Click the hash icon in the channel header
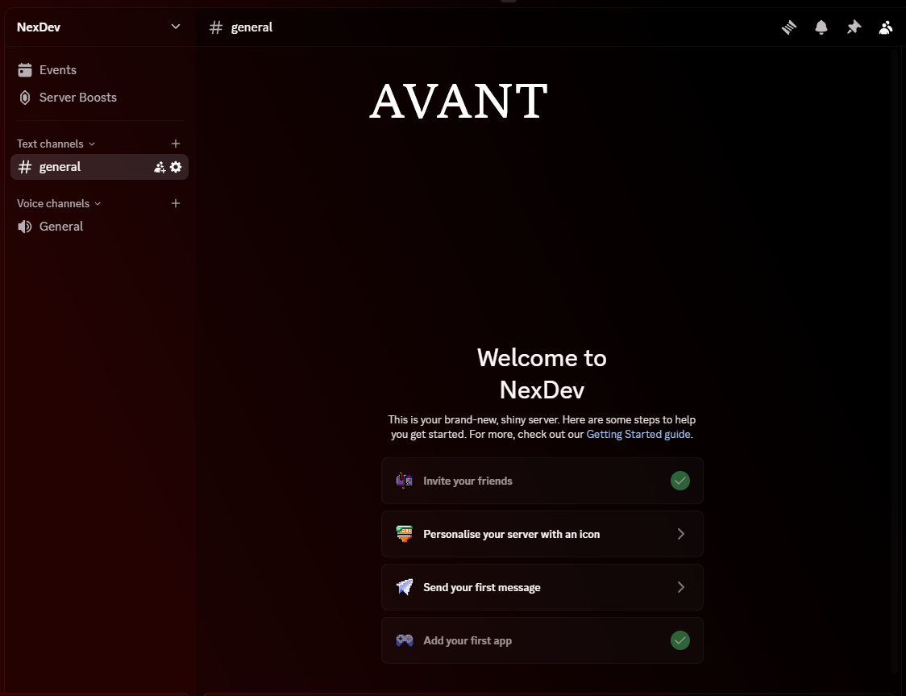This screenshot has width=906, height=696. click(x=216, y=27)
